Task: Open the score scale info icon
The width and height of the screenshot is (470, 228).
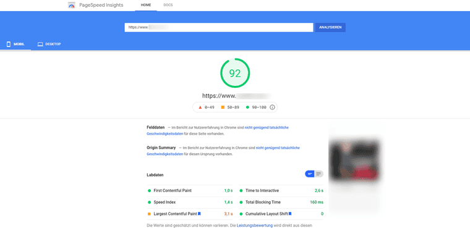Action: tap(272, 108)
